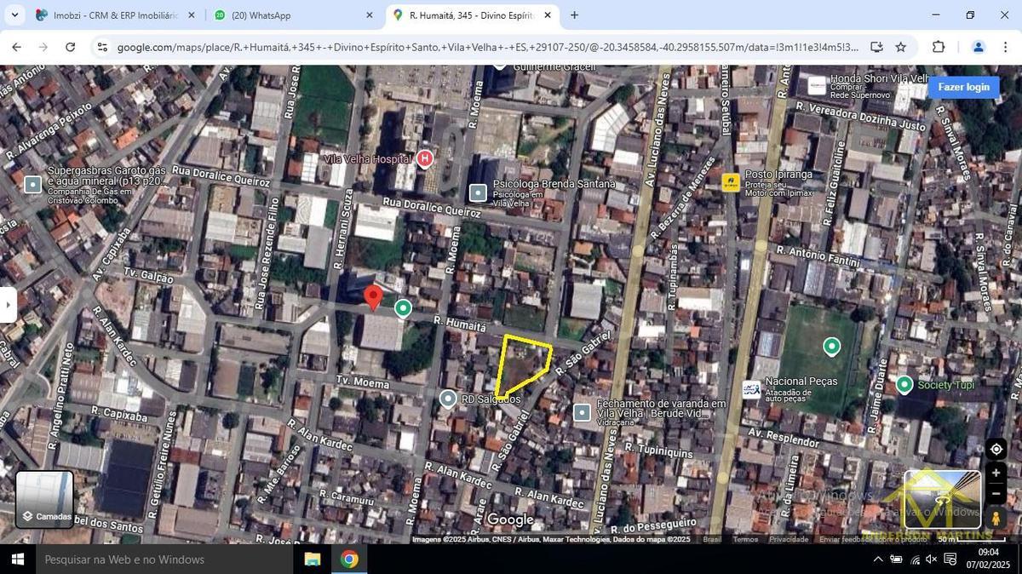Expand the collapsed side panel arrow
The width and height of the screenshot is (1022, 574).
pyautogui.click(x=8, y=304)
